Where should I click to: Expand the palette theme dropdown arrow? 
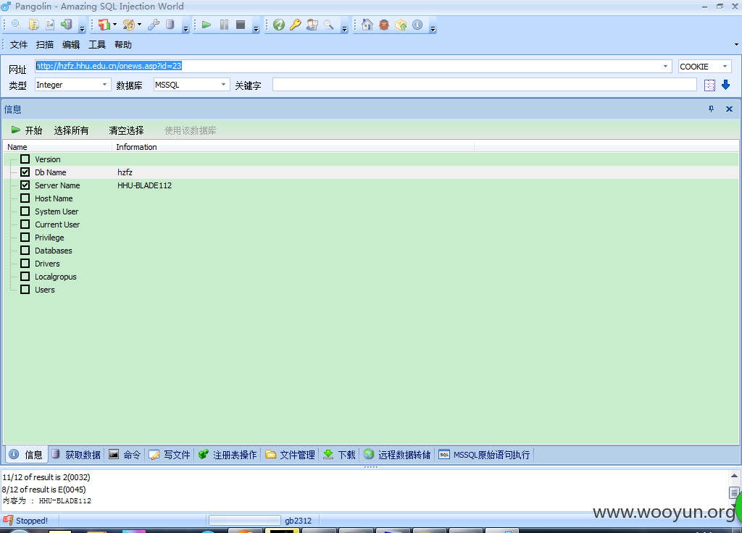[139, 25]
